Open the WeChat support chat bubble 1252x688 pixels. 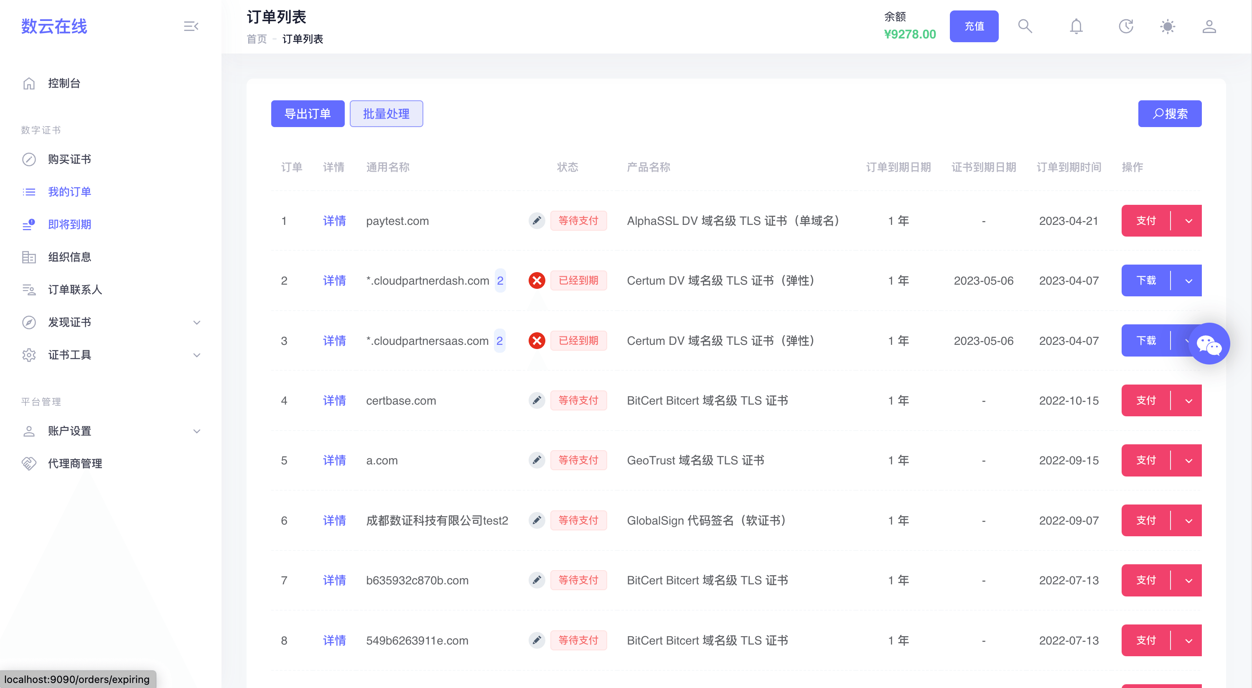pos(1209,344)
